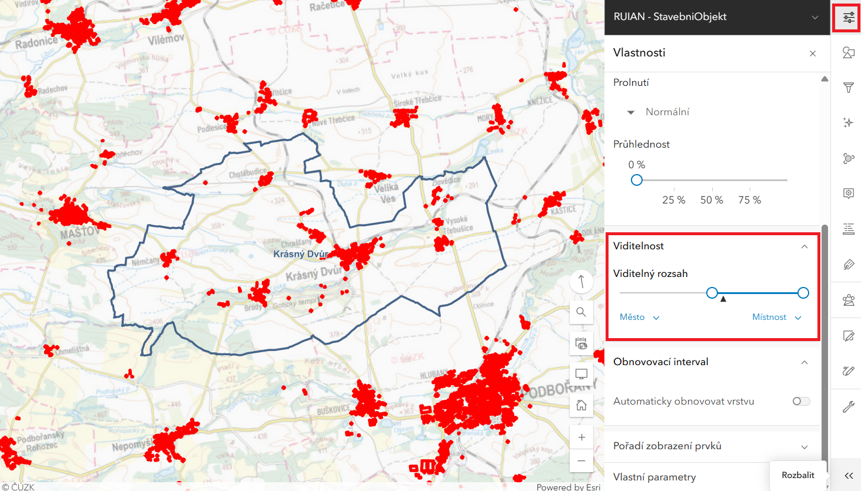
Task: Go to default extent with Home button
Action: point(581,405)
